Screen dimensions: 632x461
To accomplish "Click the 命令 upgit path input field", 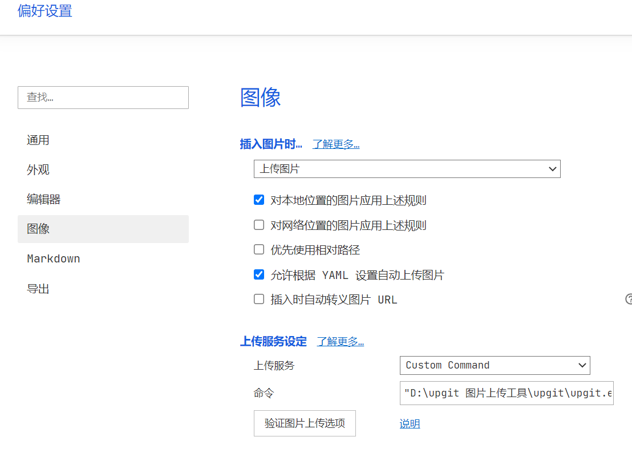I will click(x=507, y=393).
